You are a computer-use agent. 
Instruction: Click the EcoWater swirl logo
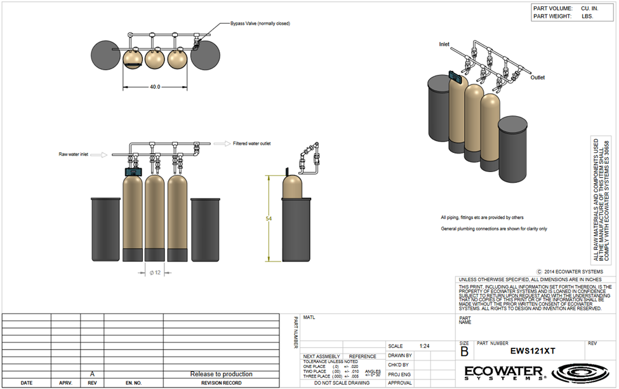[x=581, y=373]
